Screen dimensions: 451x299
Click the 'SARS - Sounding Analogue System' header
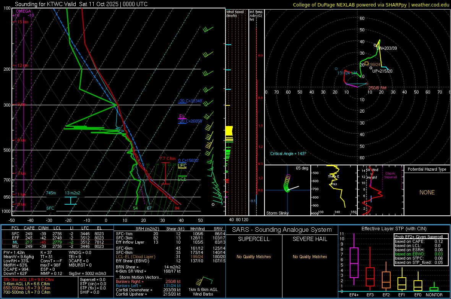point(282,230)
